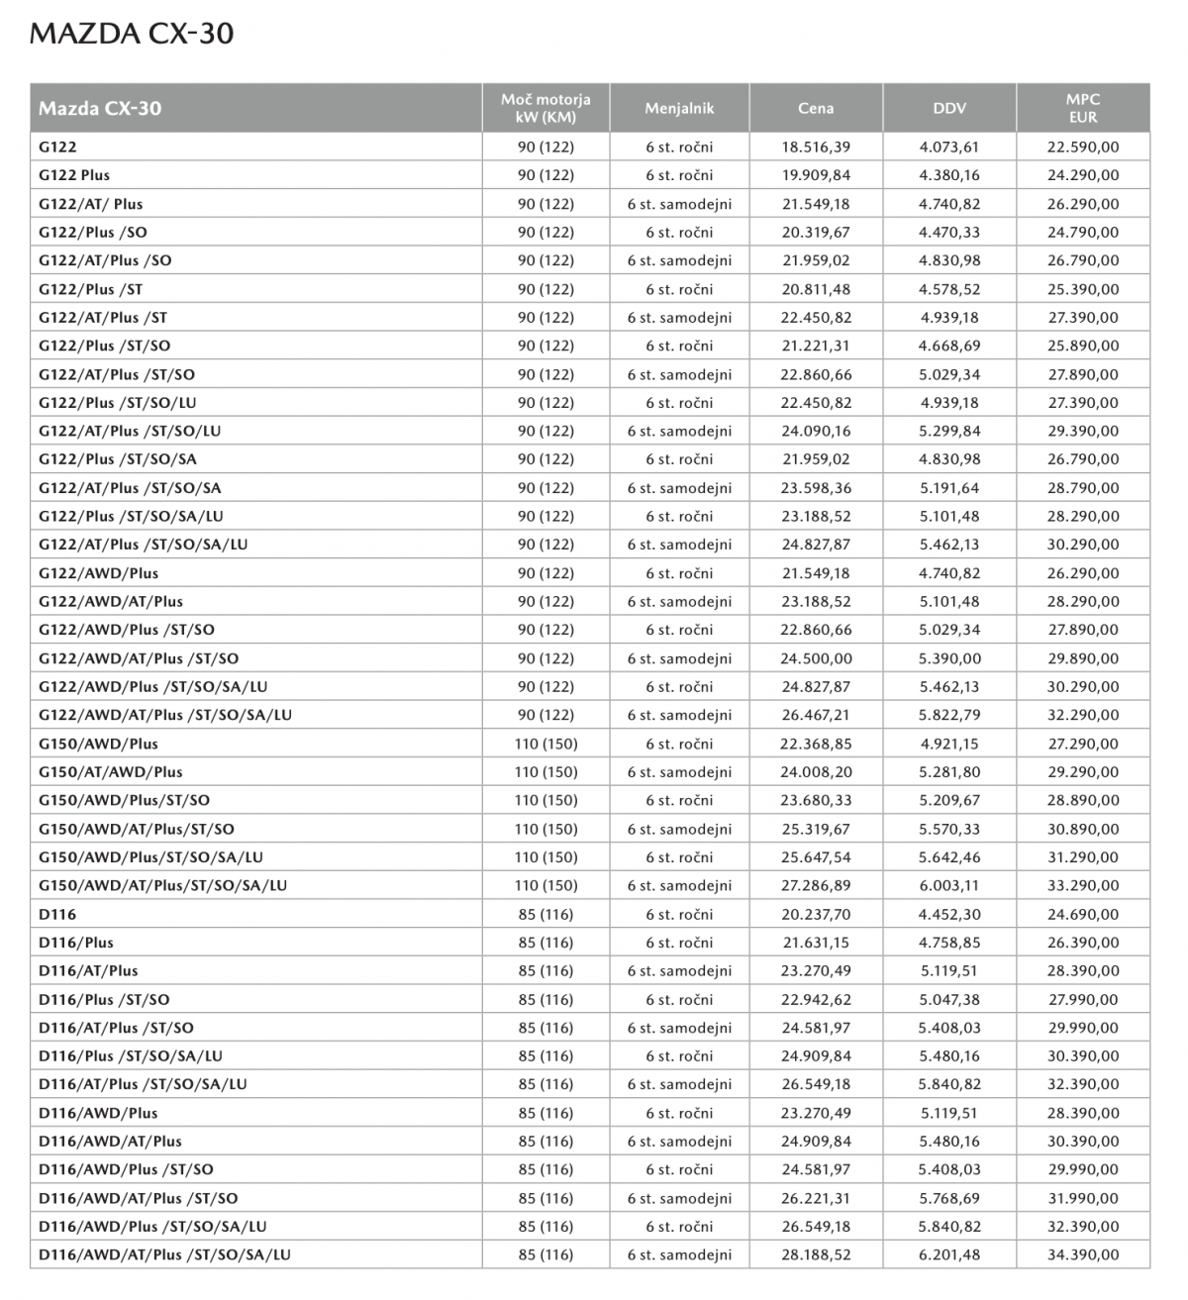Viewport: 1188px width, 1300px height.
Task: Click the DDV column header
Action: (949, 108)
